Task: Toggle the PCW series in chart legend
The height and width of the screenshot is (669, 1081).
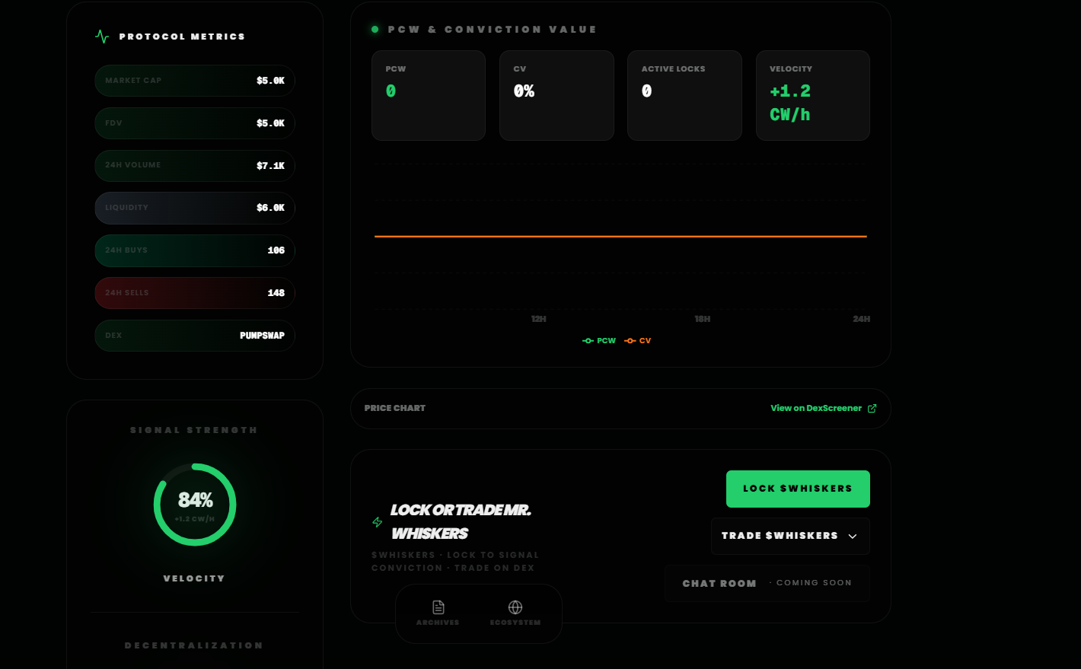Action: (x=599, y=341)
